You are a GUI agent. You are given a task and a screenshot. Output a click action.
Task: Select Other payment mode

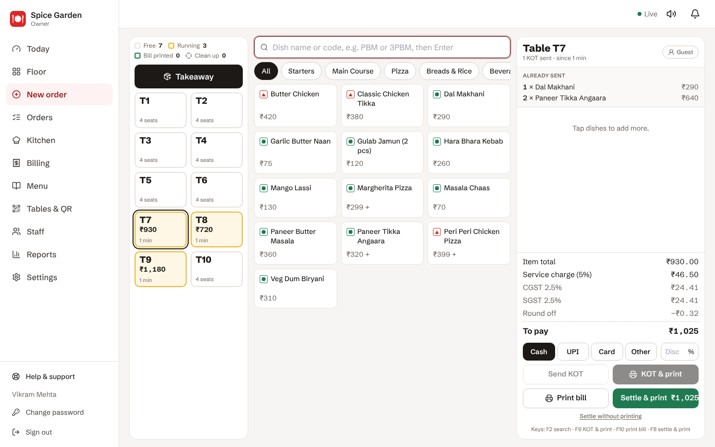[641, 352]
